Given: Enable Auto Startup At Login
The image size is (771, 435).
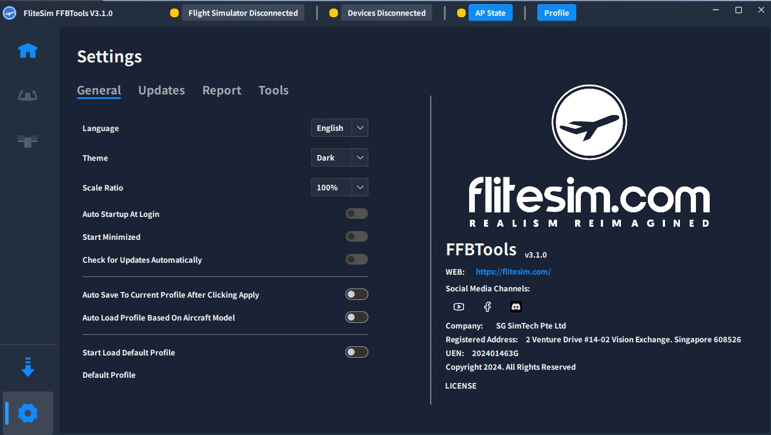Looking at the screenshot, I should [x=356, y=214].
